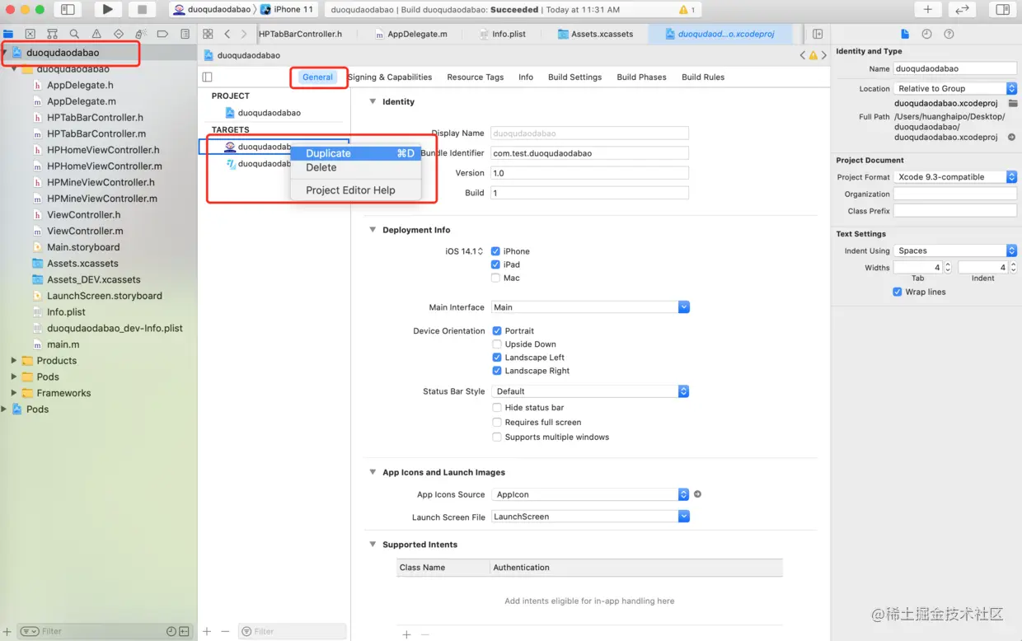This screenshot has height=641, width=1022.
Task: Add an editor on the right
Action: (818, 34)
